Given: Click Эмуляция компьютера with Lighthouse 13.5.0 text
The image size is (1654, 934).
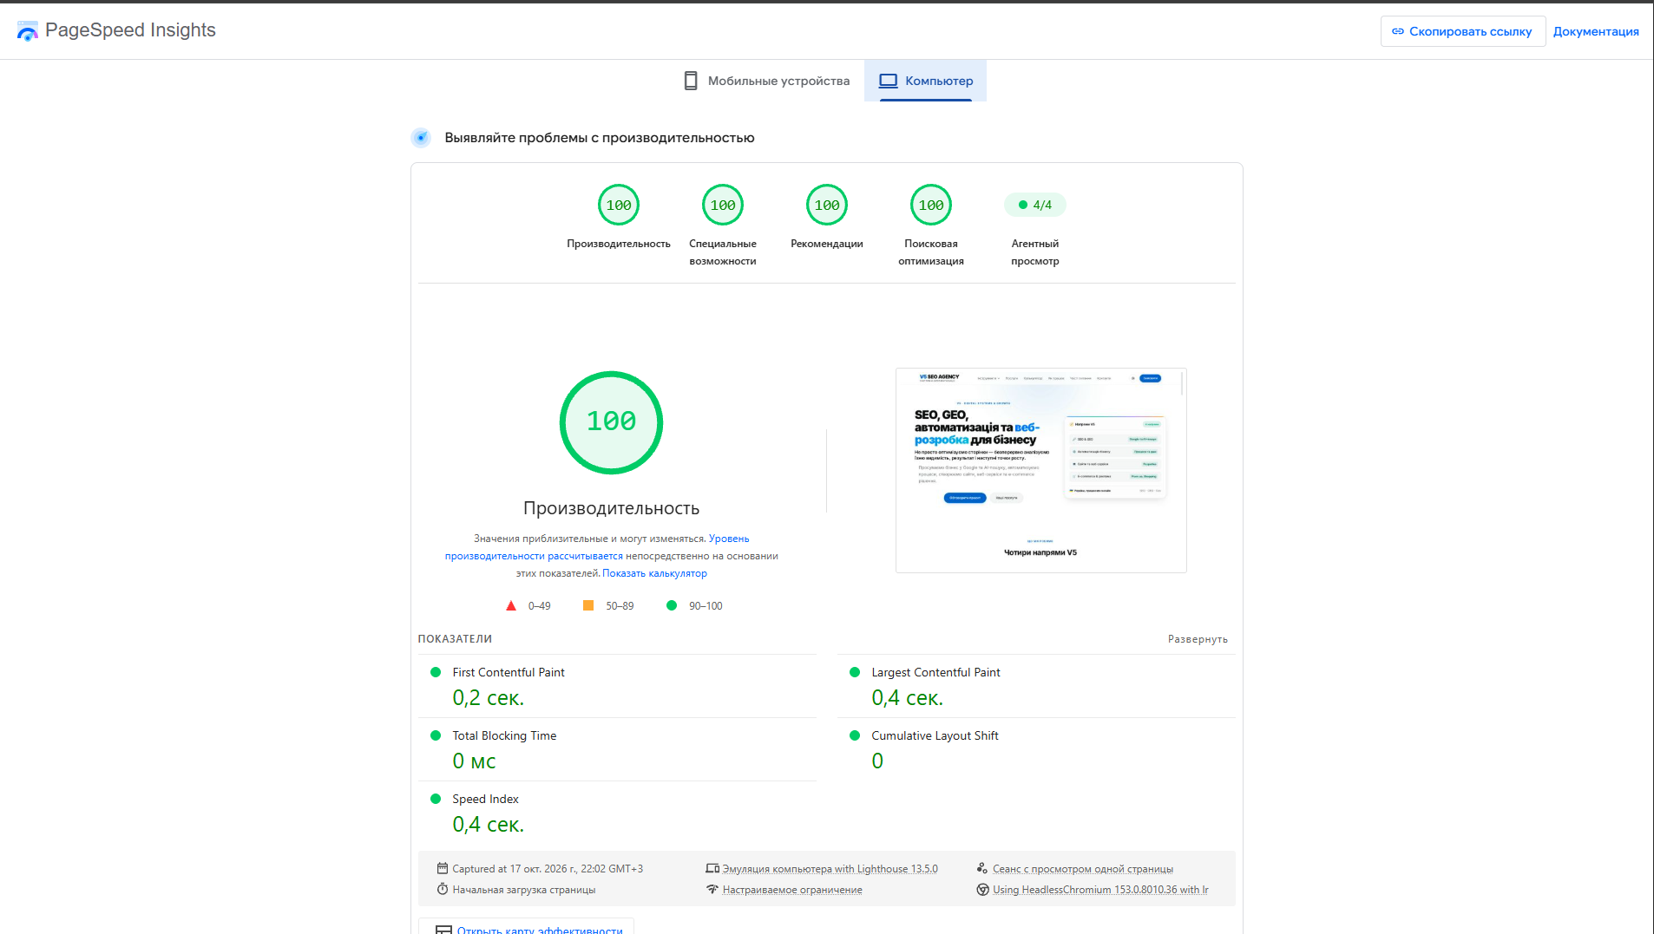Looking at the screenshot, I should click(x=830, y=869).
